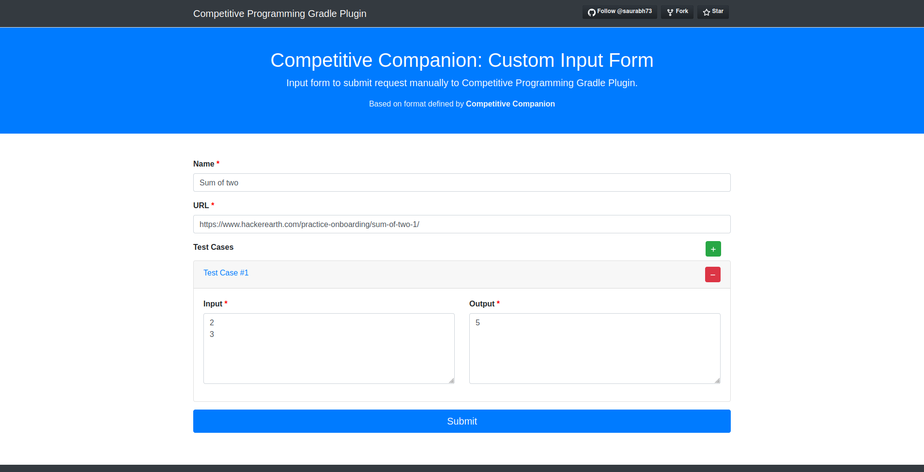
Task: Select the Test Cases label
Action: coord(213,247)
